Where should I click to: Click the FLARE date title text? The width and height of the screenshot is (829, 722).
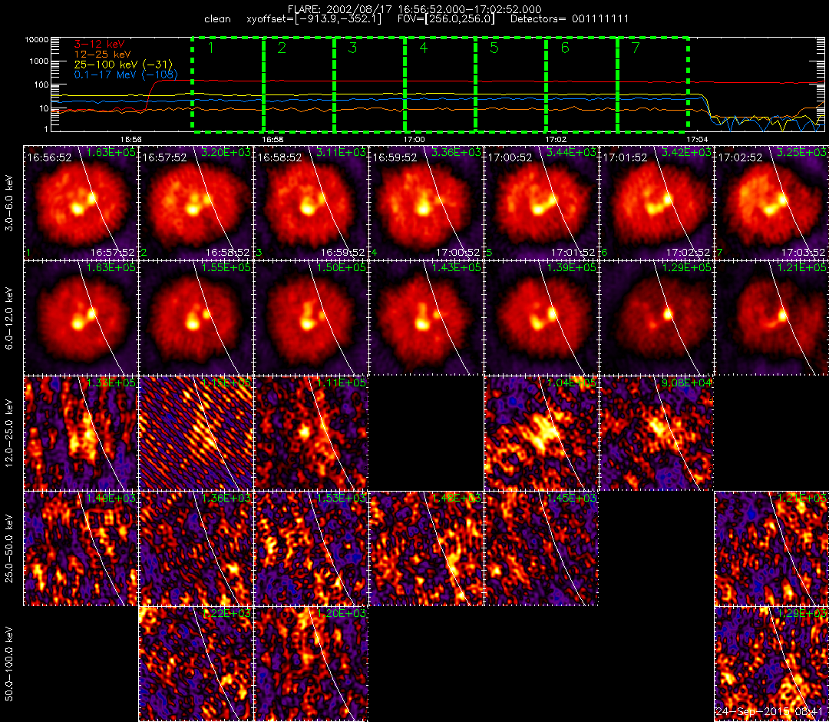tap(414, 9)
